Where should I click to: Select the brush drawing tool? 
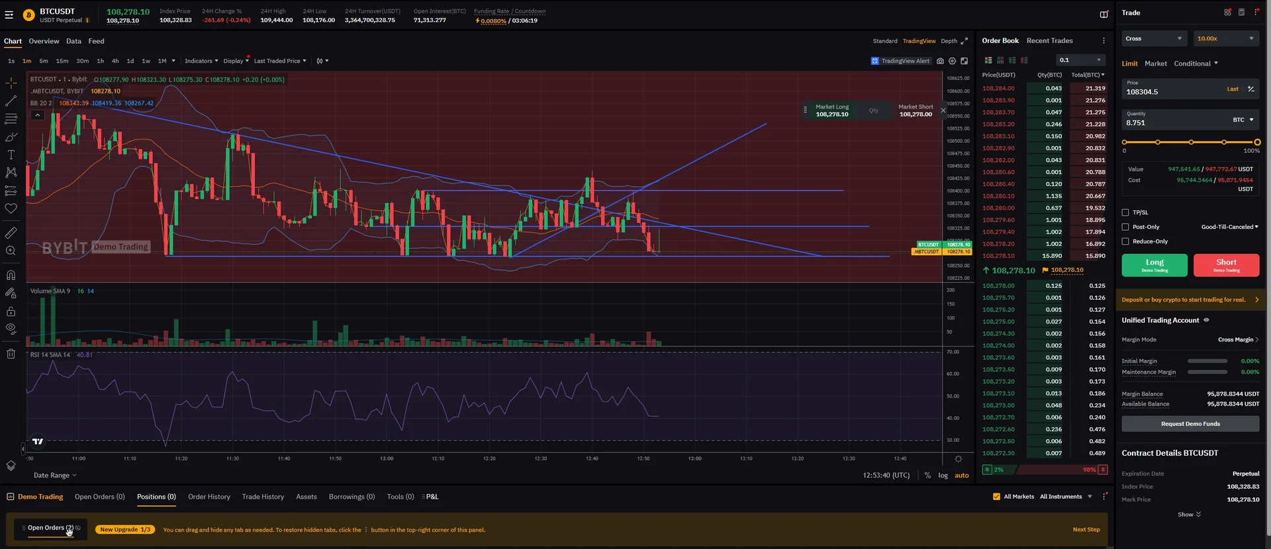tap(11, 137)
